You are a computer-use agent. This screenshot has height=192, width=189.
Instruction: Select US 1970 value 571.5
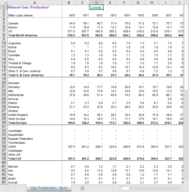(71, 32)
